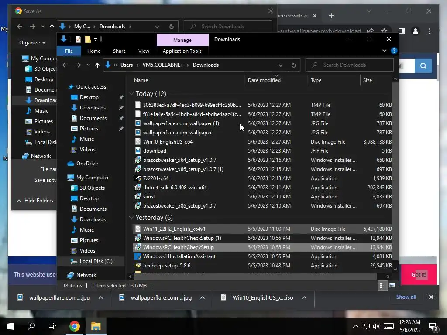Open recent locations dropdown in Downloads explorer
This screenshot has height=335, width=447.
coord(88,65)
